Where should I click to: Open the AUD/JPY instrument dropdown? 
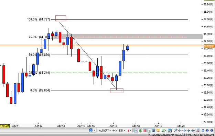(105, 131)
